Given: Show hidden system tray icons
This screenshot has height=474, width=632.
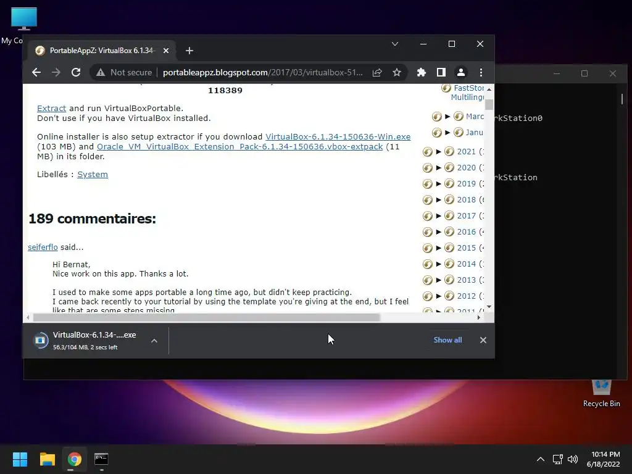Looking at the screenshot, I should coord(541,459).
